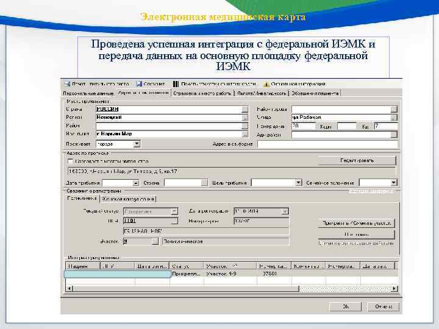Open the Регион lookup button beside Ненецкий
439x329 pixels.
245,118
